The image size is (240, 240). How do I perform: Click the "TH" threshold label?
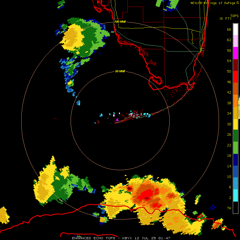(229, 208)
